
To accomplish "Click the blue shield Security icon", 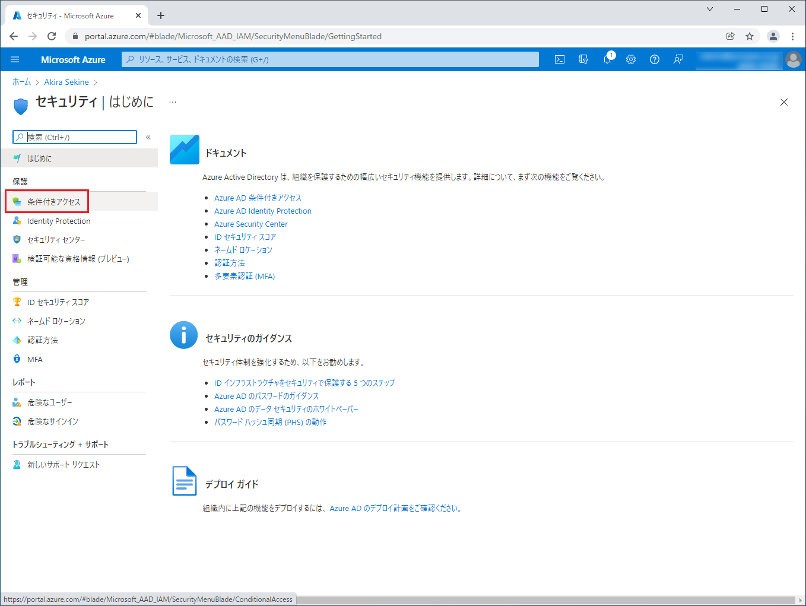I will [21, 106].
